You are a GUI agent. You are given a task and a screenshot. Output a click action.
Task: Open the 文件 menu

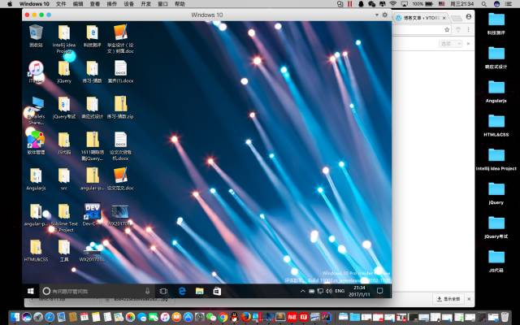(x=61, y=4)
